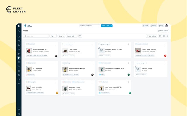This screenshot has width=187, height=116.
Task: Focus the Search asset field
Action: pyautogui.click(x=36, y=36)
